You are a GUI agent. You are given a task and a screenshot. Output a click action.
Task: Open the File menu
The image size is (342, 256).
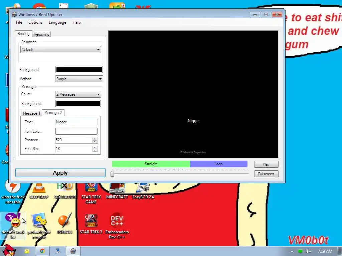[x=19, y=22]
